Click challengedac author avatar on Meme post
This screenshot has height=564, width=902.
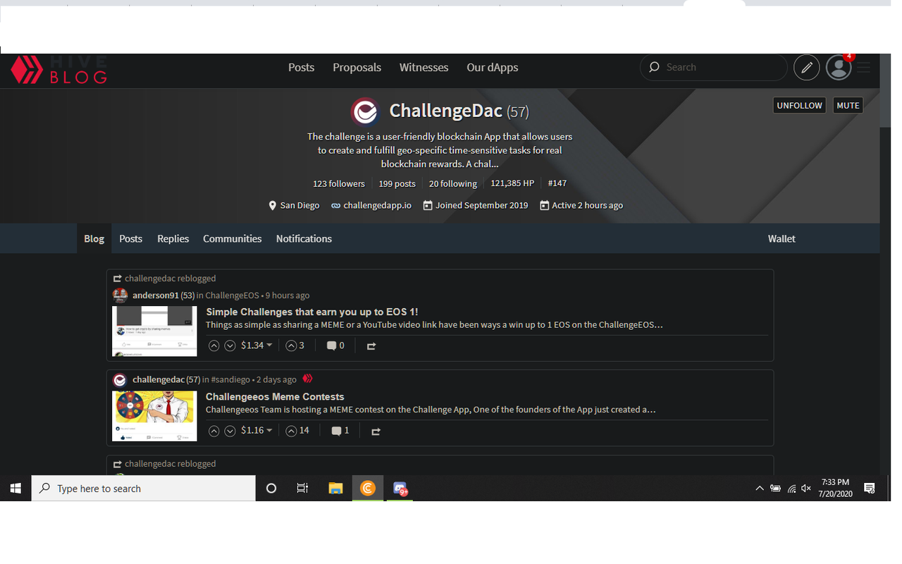[x=120, y=380]
